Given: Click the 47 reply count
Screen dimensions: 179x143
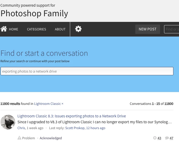Looking at the screenshot, I should (171, 138).
